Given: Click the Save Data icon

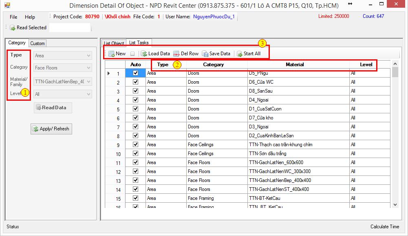Looking at the screenshot, I should click(x=205, y=54).
